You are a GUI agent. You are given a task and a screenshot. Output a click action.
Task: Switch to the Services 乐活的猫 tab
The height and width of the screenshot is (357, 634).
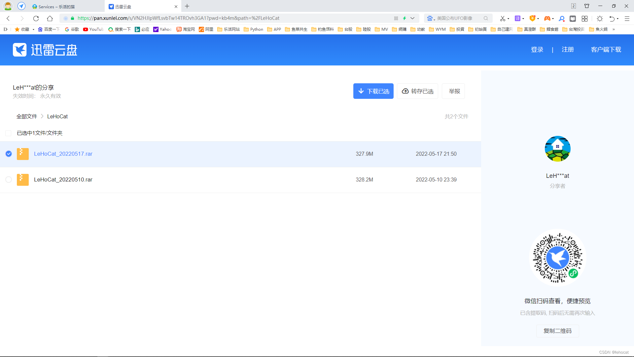[56, 7]
